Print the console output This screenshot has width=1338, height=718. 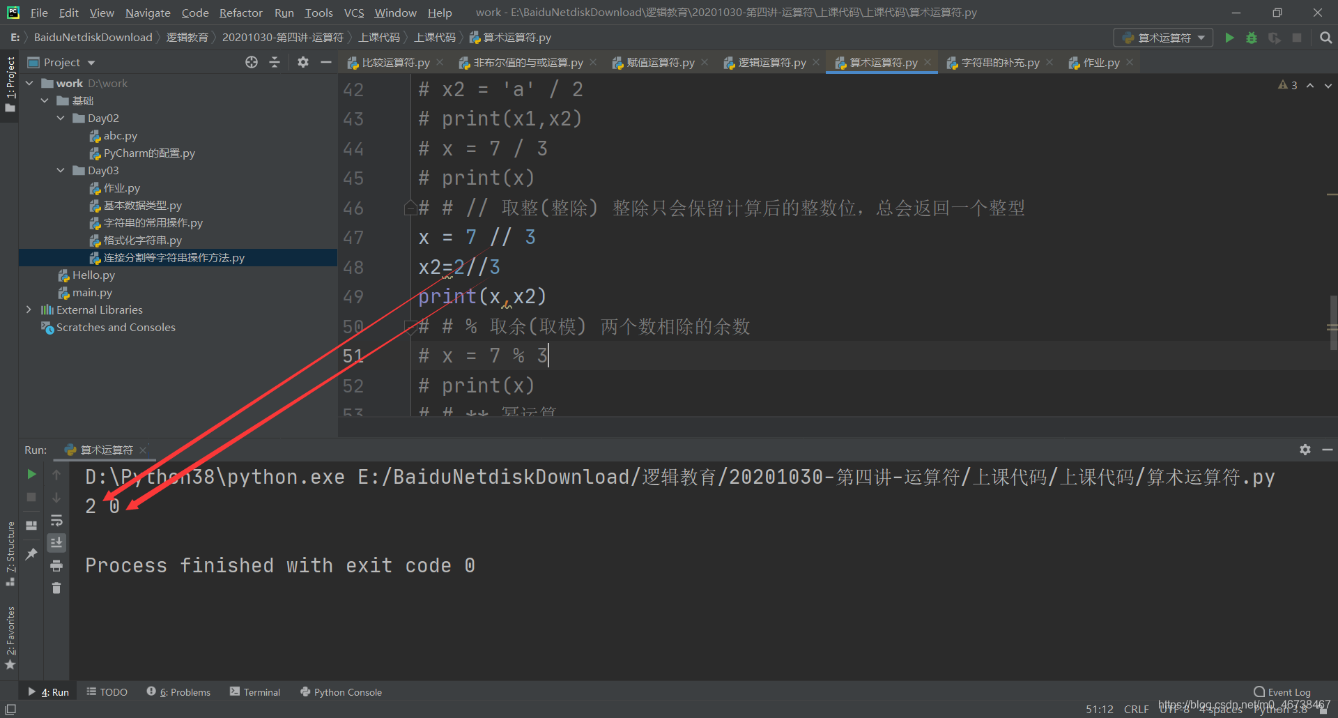[56, 565]
